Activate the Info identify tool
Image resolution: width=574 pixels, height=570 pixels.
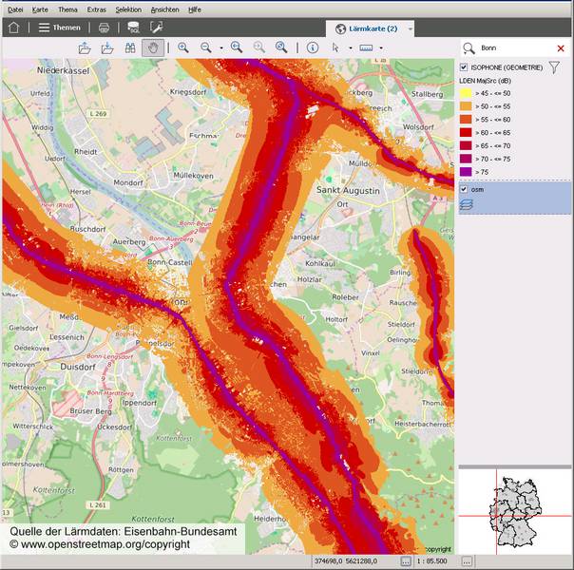coord(313,47)
